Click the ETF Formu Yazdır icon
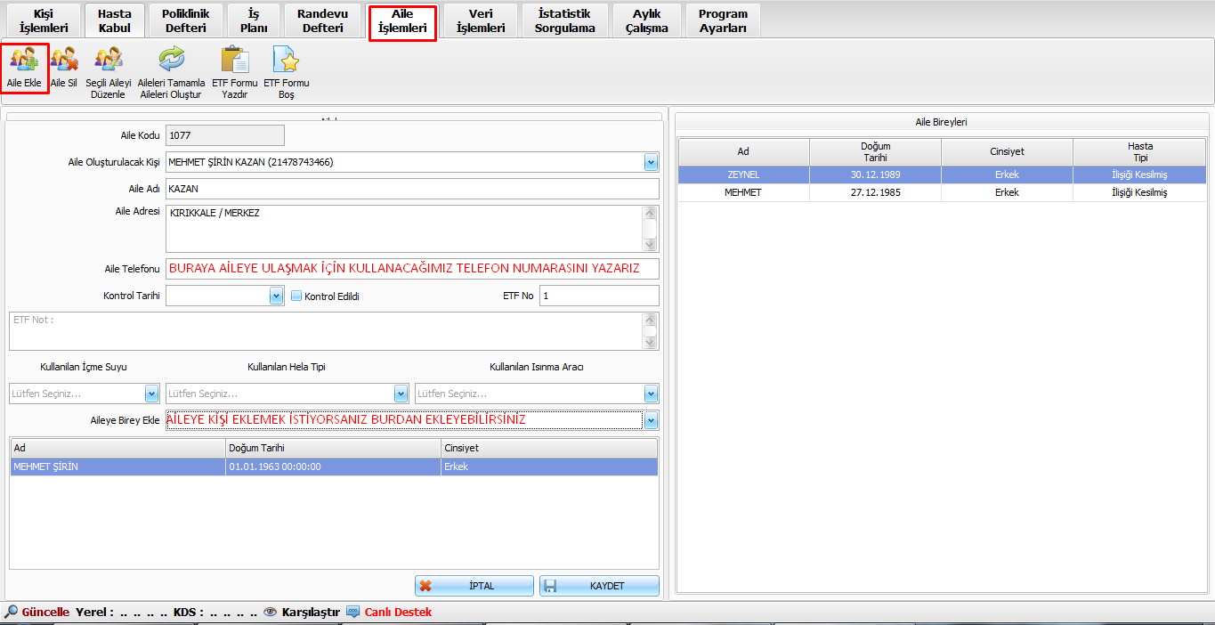 [x=235, y=61]
